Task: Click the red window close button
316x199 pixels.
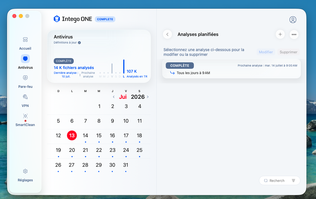Action: coord(14,16)
